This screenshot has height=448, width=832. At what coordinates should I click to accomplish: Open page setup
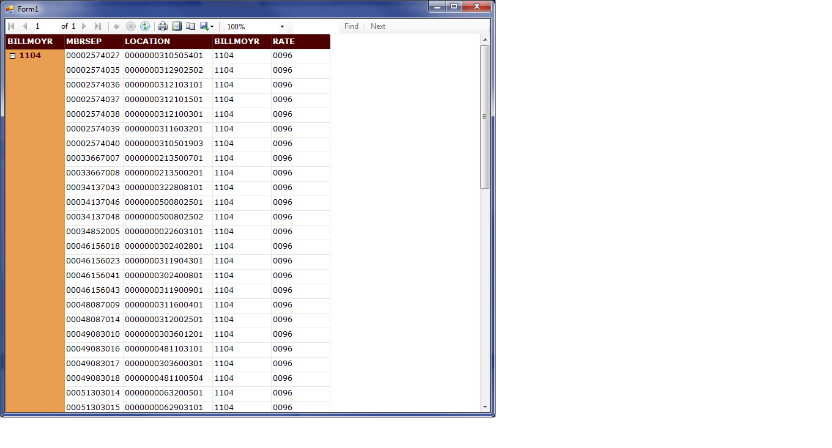191,26
